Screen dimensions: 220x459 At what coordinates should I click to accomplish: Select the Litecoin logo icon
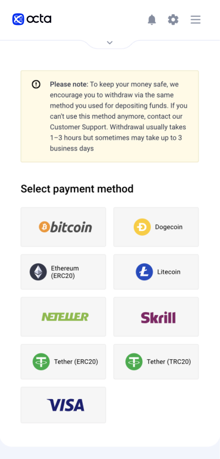tap(144, 272)
